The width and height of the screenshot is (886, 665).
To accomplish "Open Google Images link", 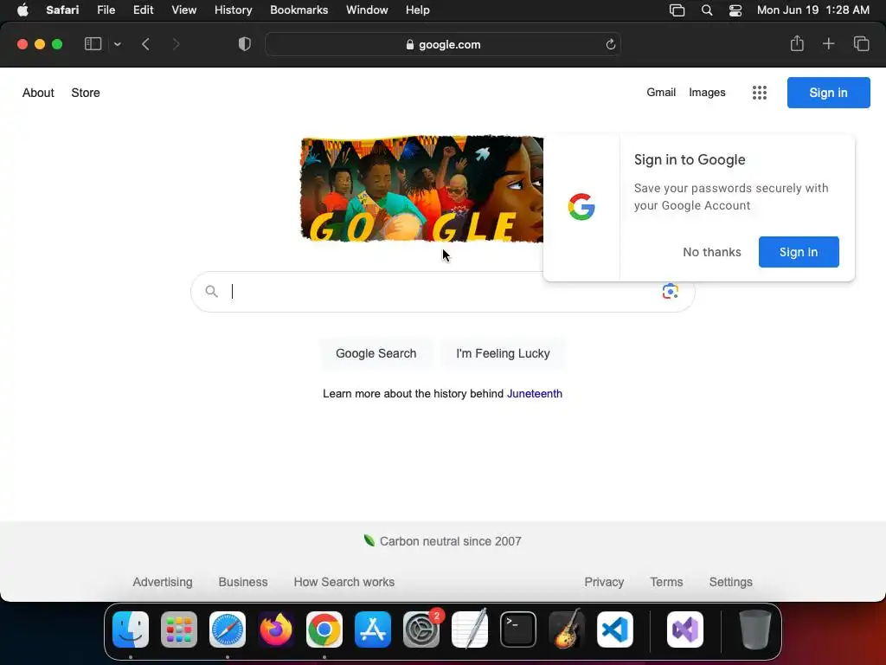I will click(x=707, y=92).
